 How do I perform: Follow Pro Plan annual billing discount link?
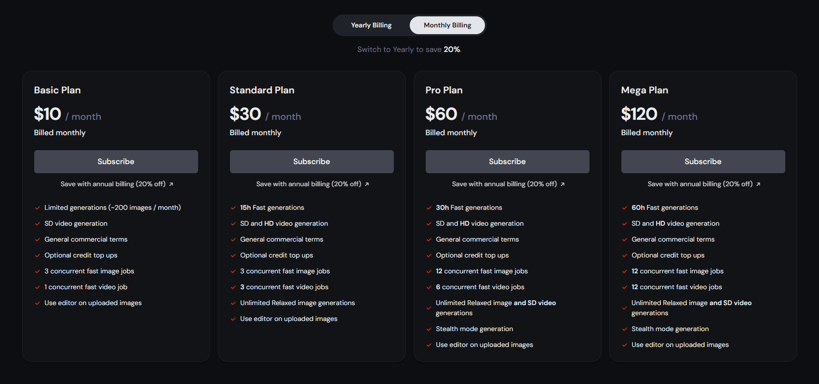point(504,184)
